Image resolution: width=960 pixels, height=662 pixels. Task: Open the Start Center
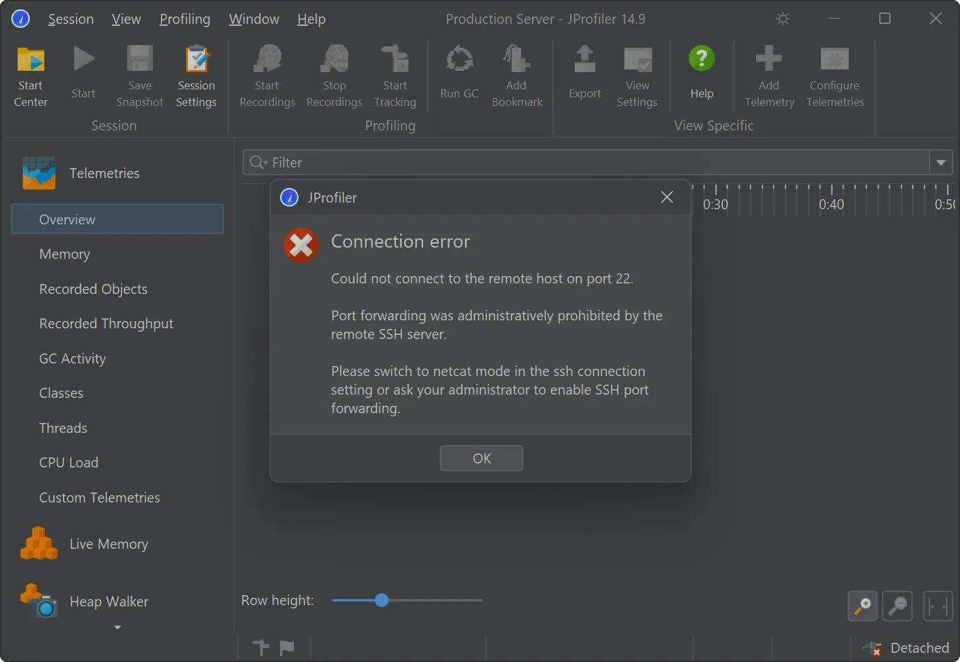point(30,77)
